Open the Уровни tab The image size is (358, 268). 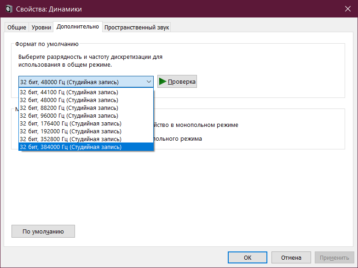click(x=41, y=28)
